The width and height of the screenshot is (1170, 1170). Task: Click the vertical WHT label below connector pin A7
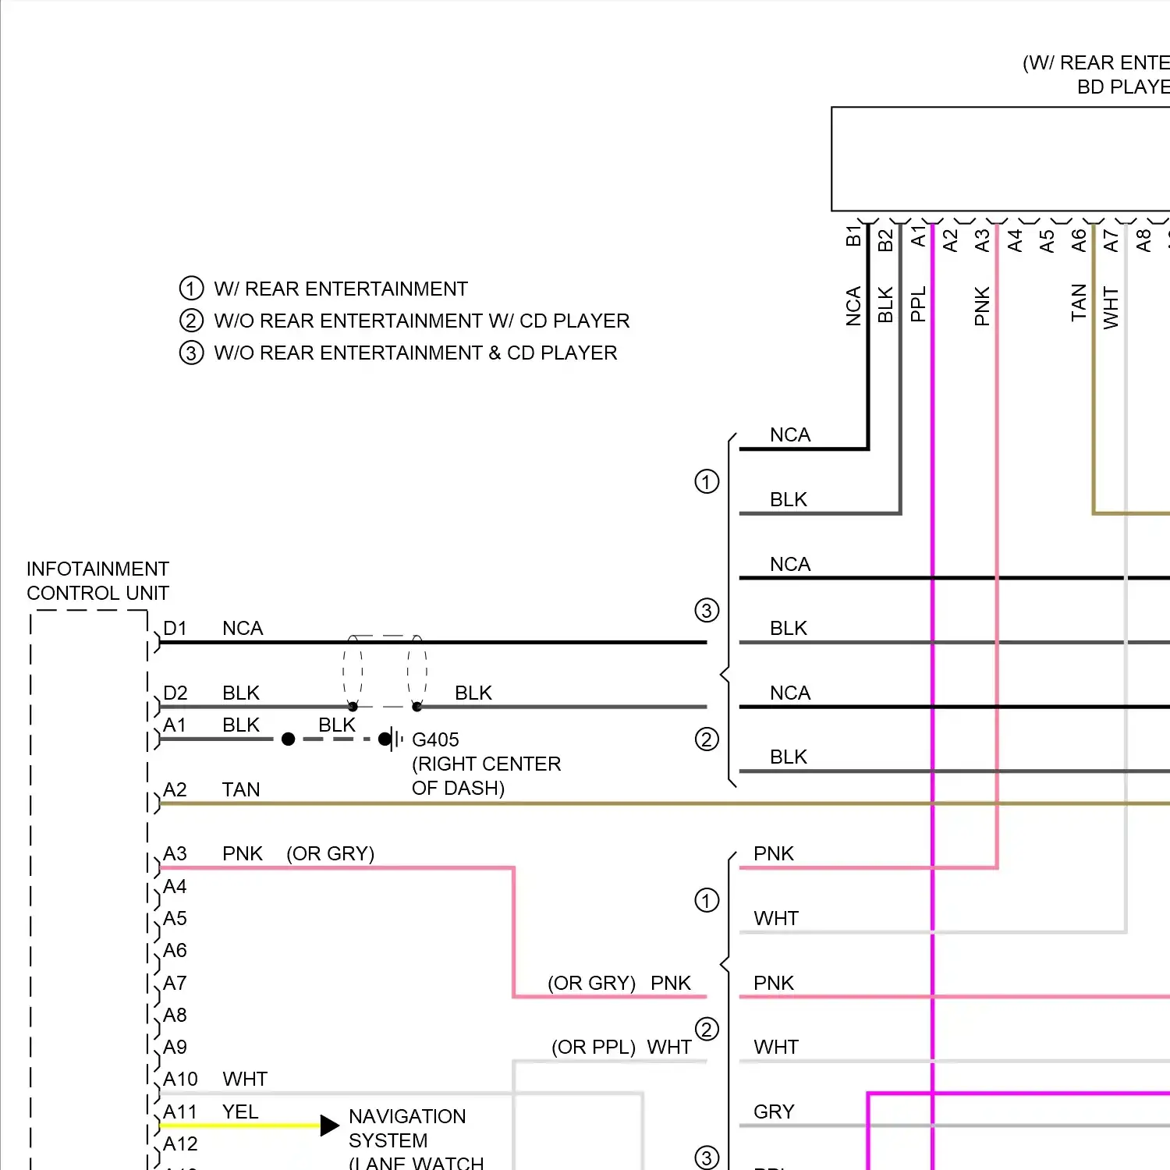[1111, 307]
